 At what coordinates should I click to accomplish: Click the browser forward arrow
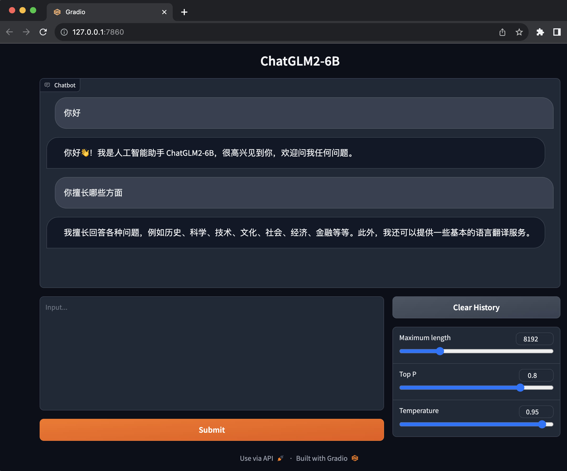[26, 32]
